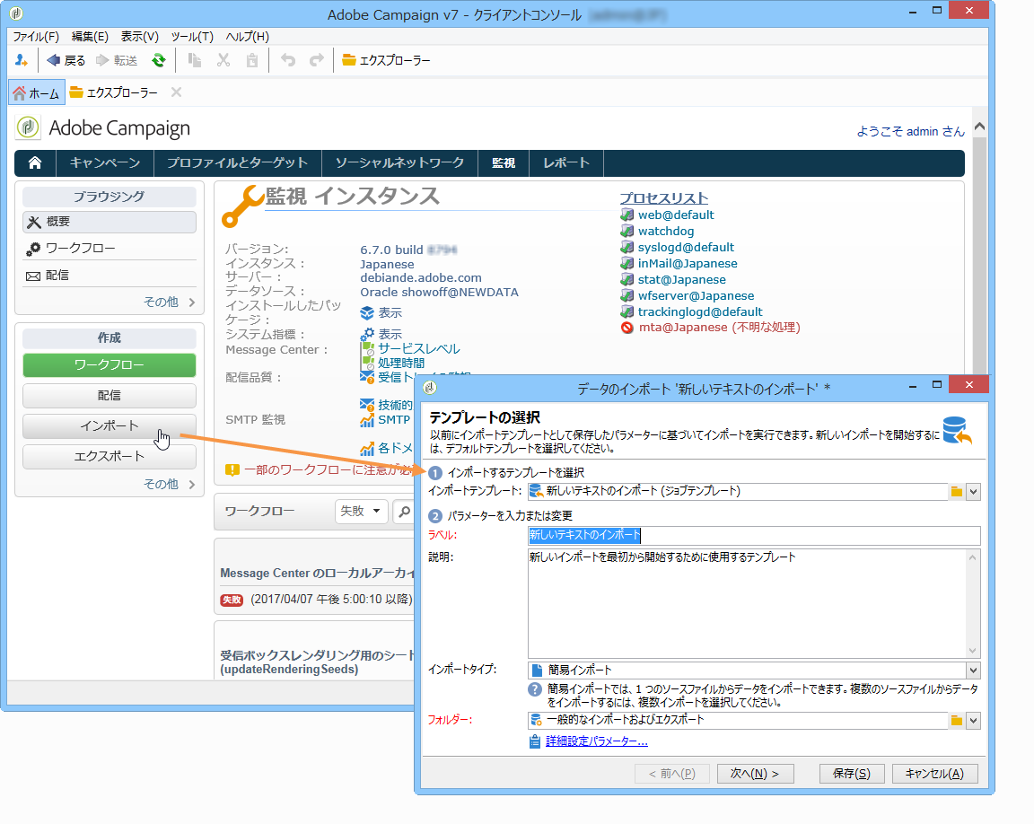
Task: Open Explorer (エクスプローラー) from toolbar
Action: (386, 61)
